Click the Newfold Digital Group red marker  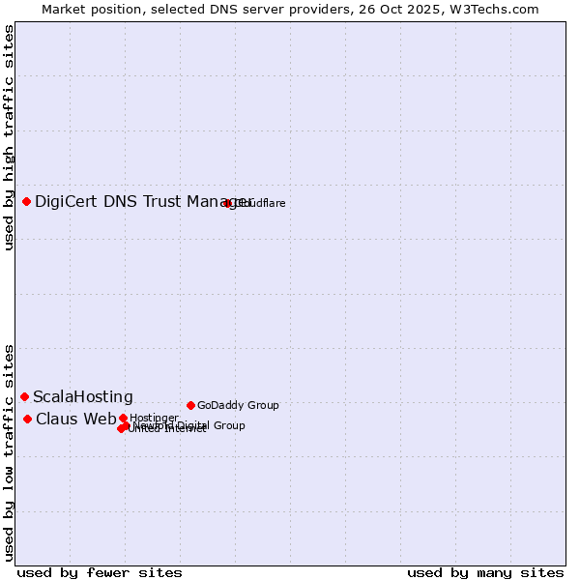126,425
